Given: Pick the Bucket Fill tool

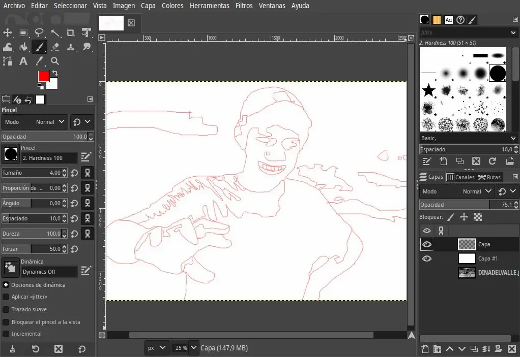Looking at the screenshot, I should pos(23,47).
